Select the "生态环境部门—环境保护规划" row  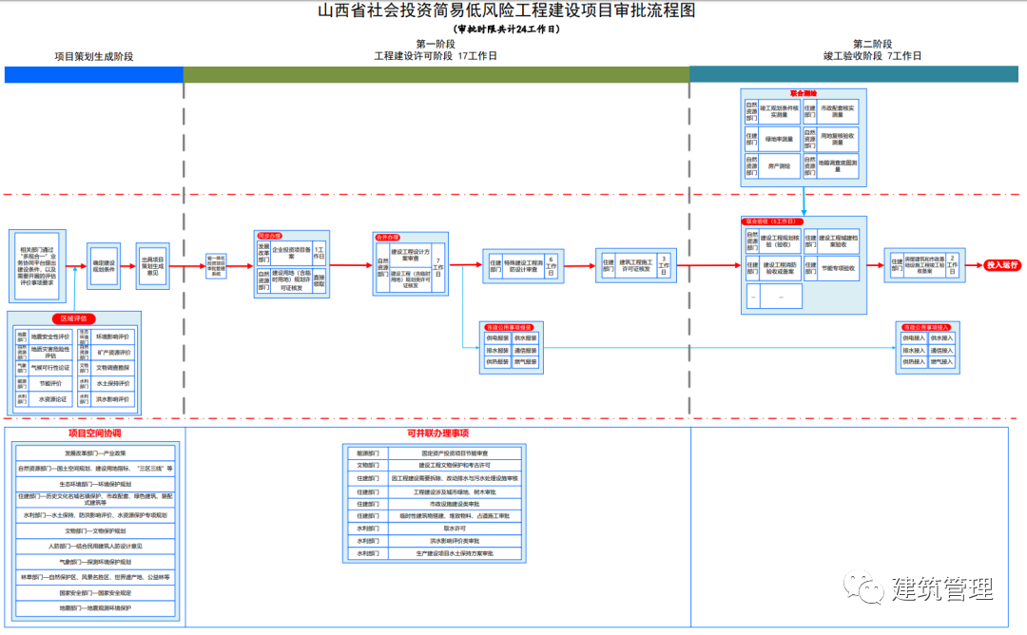96,485
